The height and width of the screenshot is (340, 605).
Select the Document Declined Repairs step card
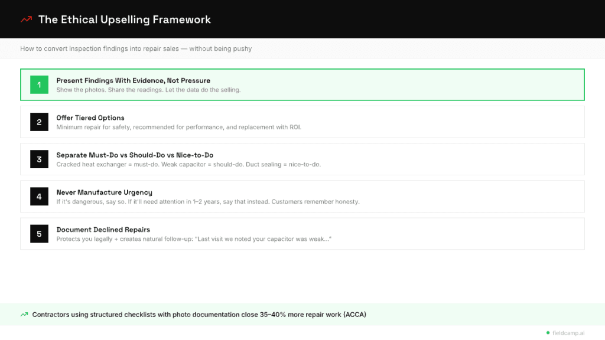(302, 233)
